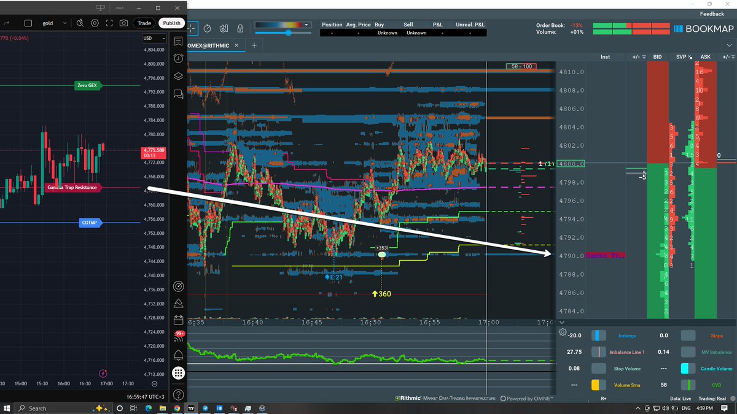Click the Zero GEX level label

coord(87,86)
